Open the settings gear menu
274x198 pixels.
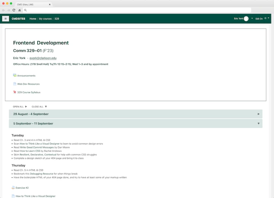pyautogui.click(x=265, y=18)
